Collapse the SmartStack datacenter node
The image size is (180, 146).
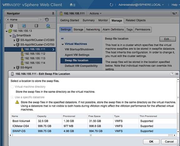coord(10,36)
